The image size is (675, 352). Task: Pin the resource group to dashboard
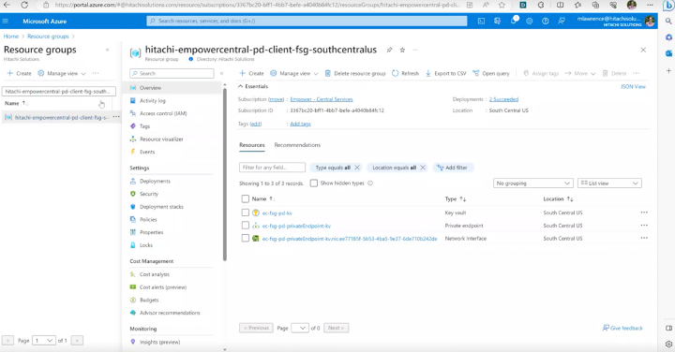[x=389, y=50]
